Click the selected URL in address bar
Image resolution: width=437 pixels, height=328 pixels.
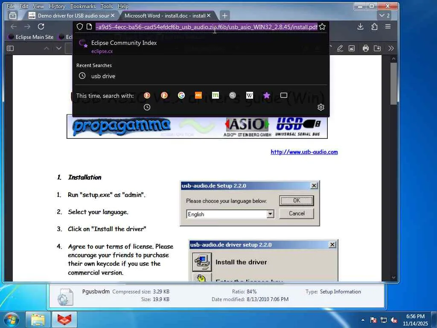[x=207, y=27]
